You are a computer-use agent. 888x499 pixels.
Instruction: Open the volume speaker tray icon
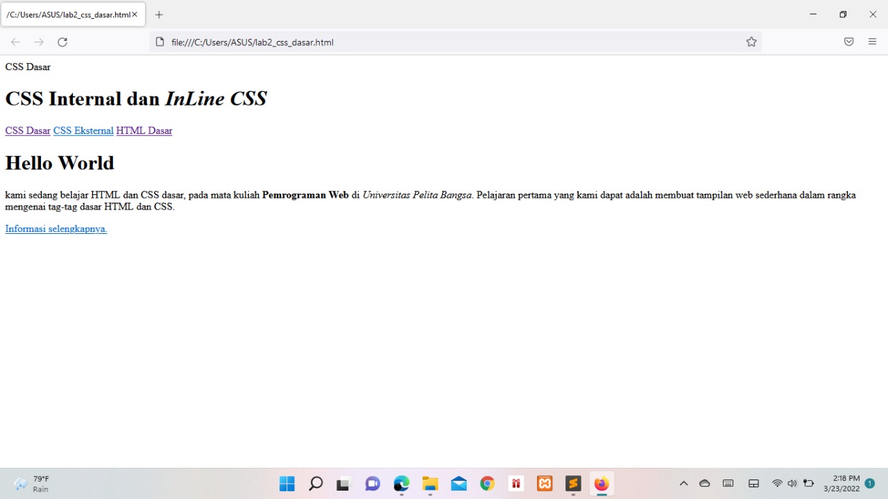click(792, 484)
